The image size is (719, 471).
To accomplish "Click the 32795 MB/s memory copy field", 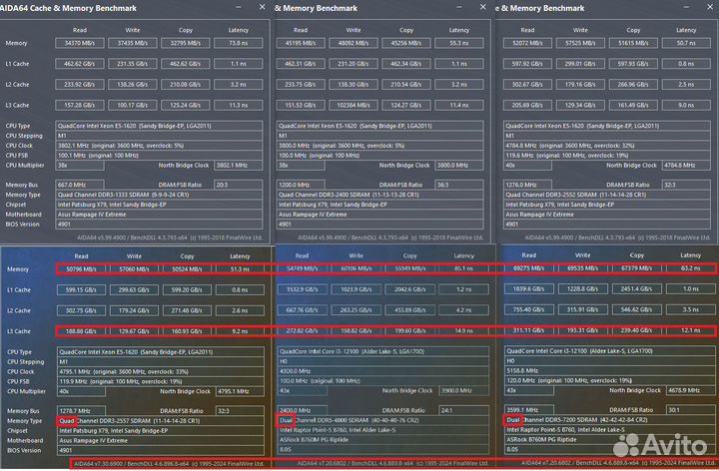I will click(186, 43).
